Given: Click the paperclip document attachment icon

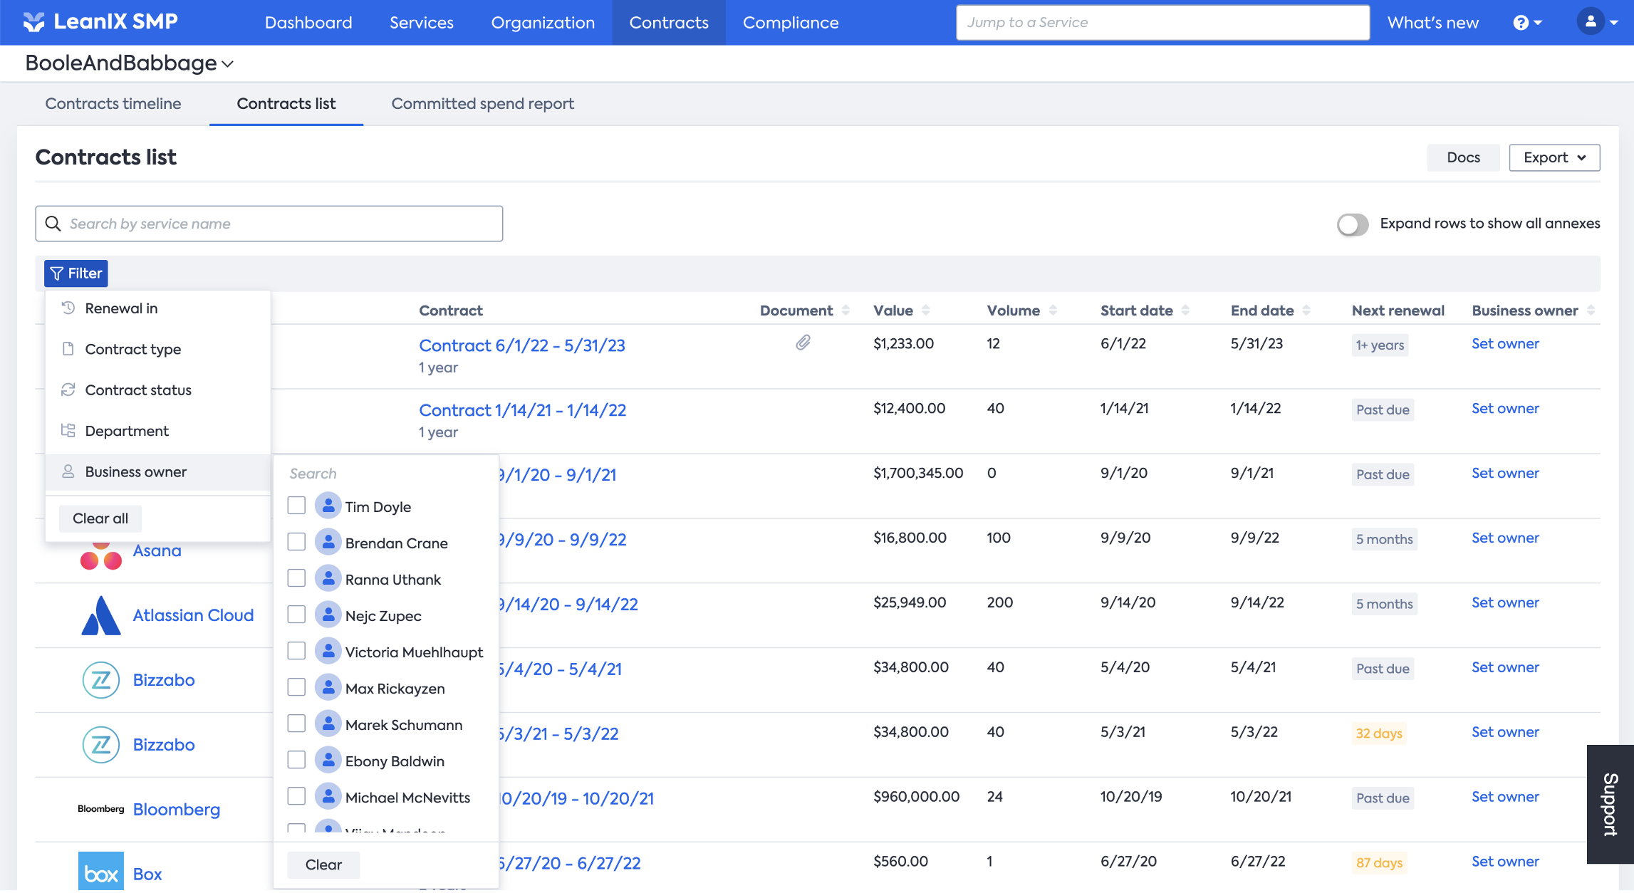Looking at the screenshot, I should [803, 343].
